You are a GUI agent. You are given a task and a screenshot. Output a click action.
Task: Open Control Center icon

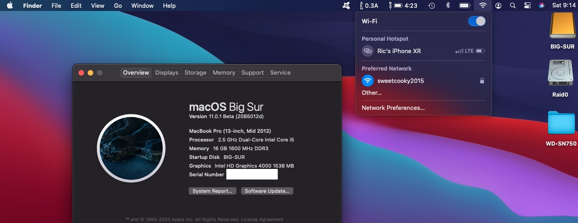(527, 5)
